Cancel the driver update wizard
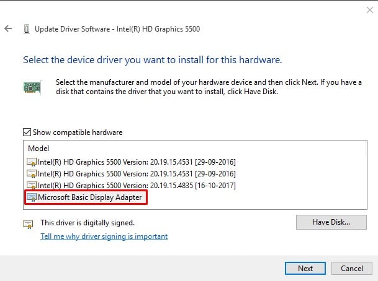This screenshot has height=281, width=378. tap(352, 268)
